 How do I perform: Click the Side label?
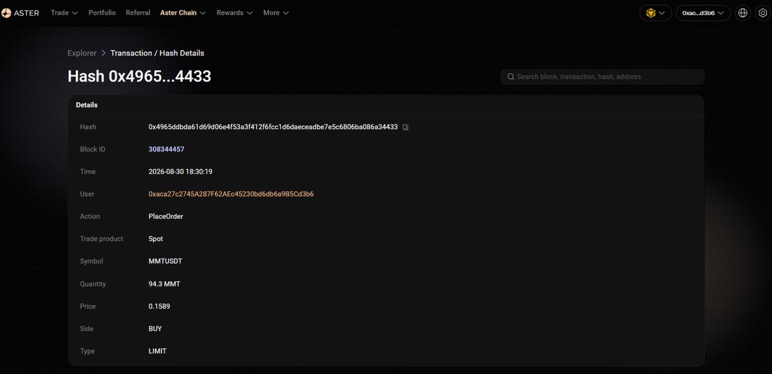click(87, 329)
